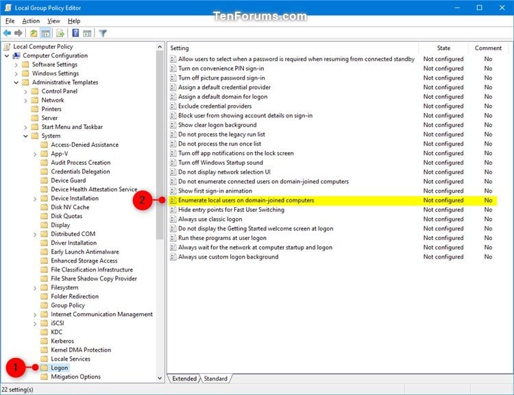The image size is (514, 395).
Task: Expand the Filesystem node
Action: click(35, 288)
